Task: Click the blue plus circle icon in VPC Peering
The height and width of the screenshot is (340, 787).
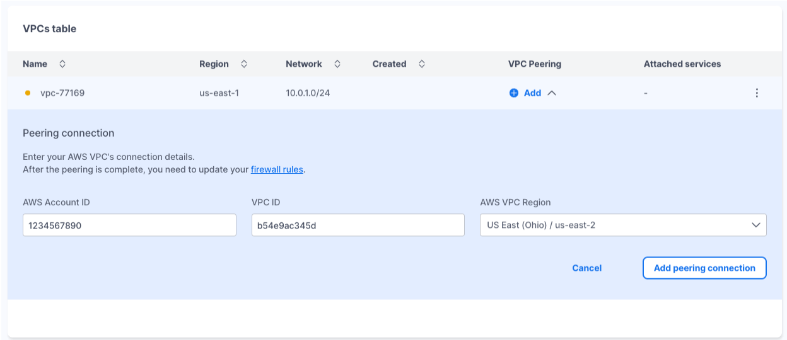Action: (x=514, y=93)
